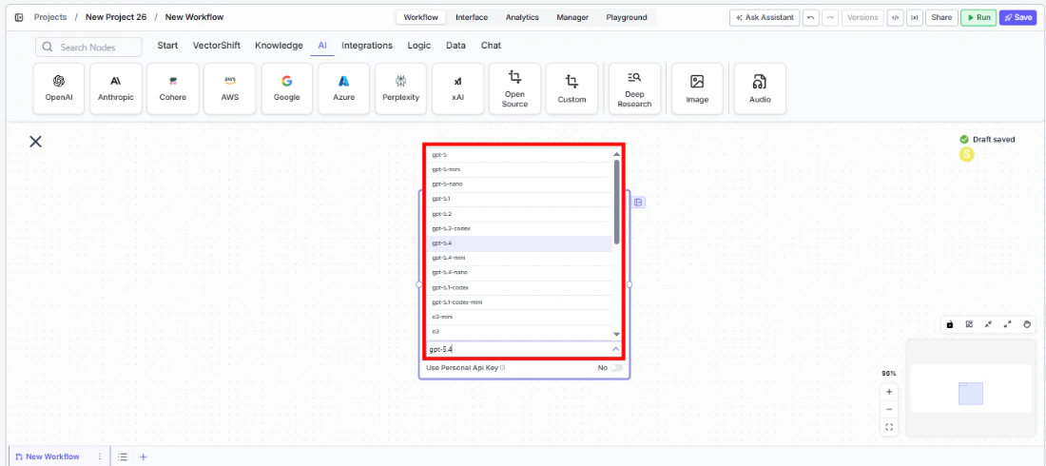1046x466 pixels.
Task: Save the workflow
Action: (1018, 17)
